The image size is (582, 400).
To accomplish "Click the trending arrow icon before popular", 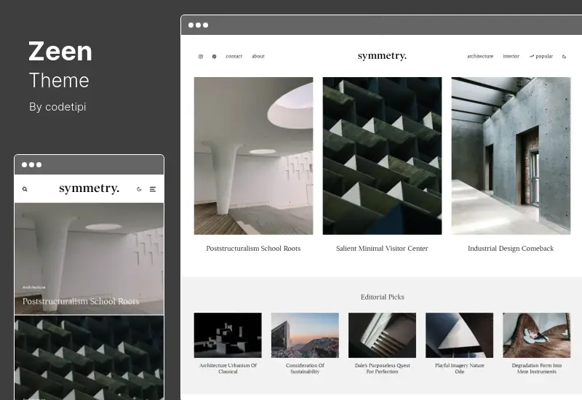I will point(532,57).
